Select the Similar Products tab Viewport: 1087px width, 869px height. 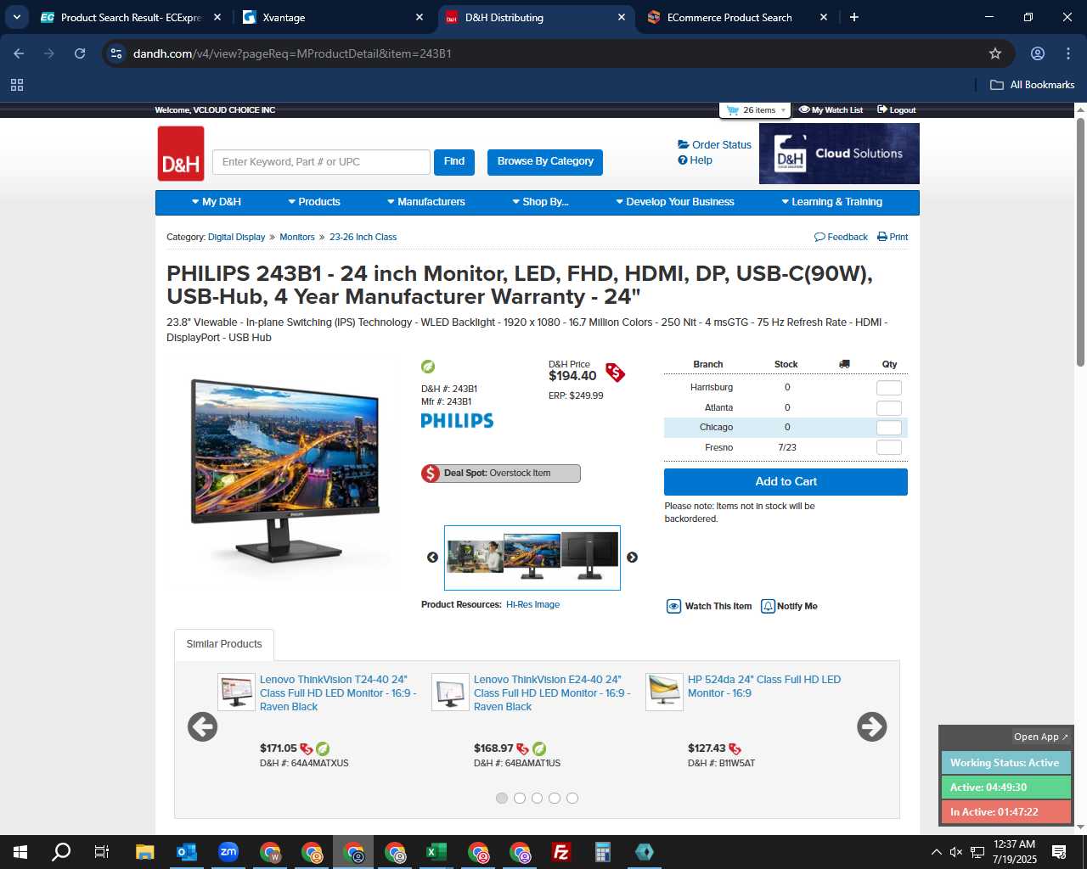(x=224, y=644)
